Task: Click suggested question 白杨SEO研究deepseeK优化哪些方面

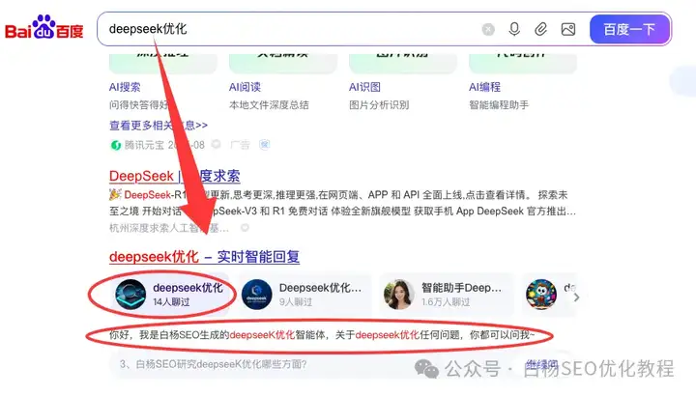Action: point(213,364)
